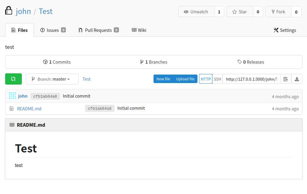Copy repository URL with clipboard icon
The image size is (307, 194).
[285, 79]
